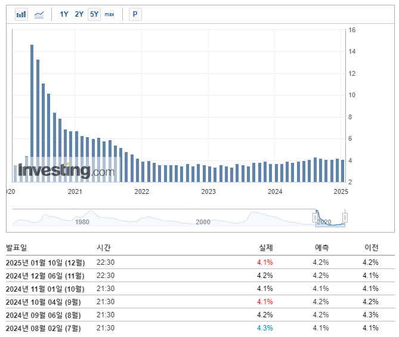Click the tallest bar near 14.6
The width and height of the screenshot is (399, 337).
tap(32, 113)
